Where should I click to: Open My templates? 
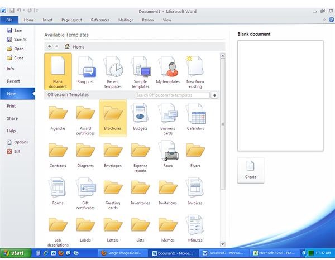point(167,70)
